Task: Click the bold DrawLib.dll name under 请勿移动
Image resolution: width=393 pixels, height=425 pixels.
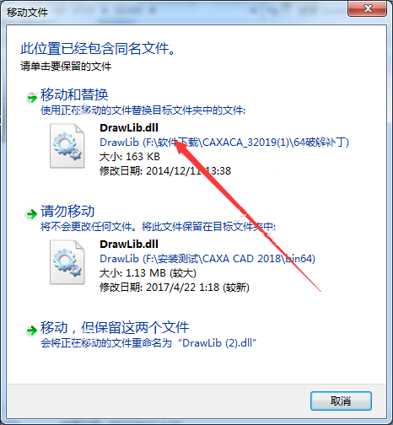Action: (x=129, y=245)
